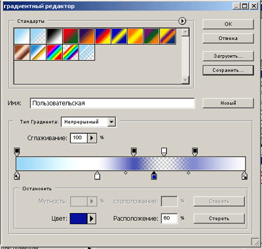Screen dimensions: 262x249
Task: Select the orange, yellow, orange gradient preset
Action: coord(135,36)
